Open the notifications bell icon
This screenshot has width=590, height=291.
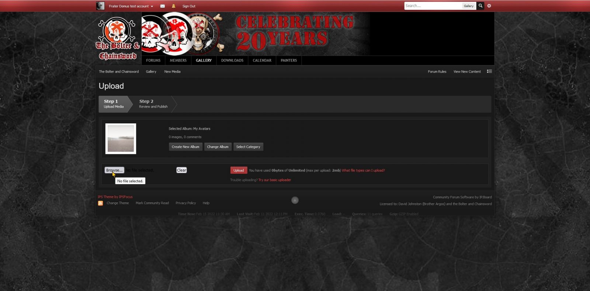pos(173,6)
